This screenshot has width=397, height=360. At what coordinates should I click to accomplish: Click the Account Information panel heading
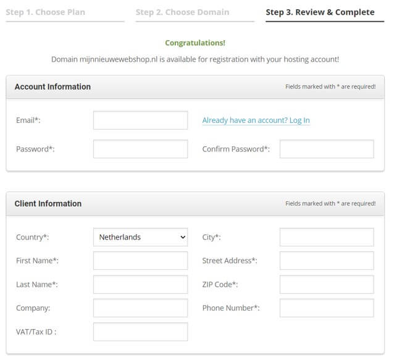tap(52, 87)
